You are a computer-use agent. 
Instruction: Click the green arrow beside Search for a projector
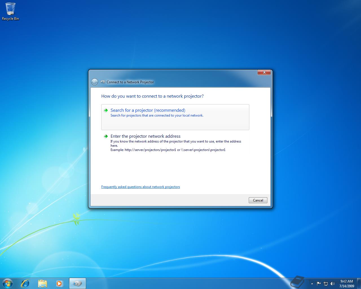pyautogui.click(x=106, y=110)
